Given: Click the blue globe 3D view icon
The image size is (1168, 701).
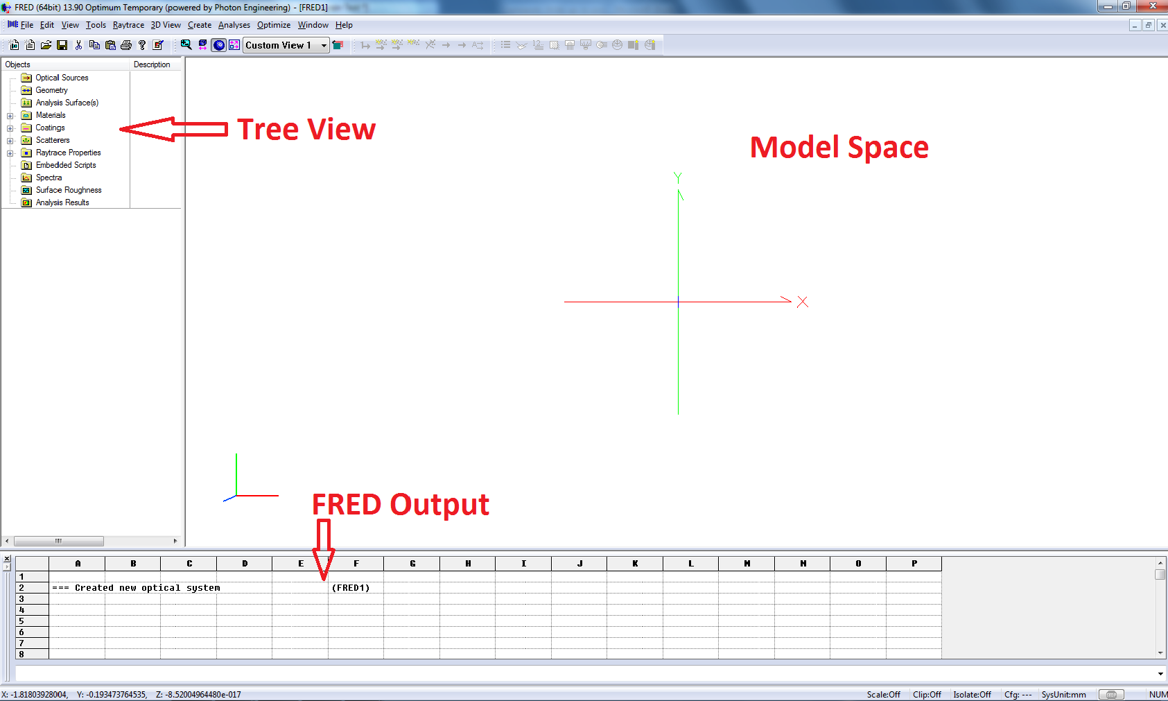Looking at the screenshot, I should coord(218,45).
